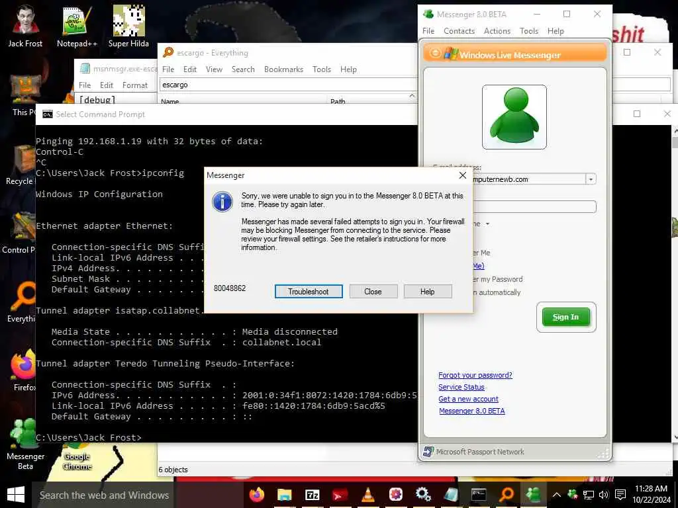Click the Path column header in Everything
The height and width of the screenshot is (508, 678).
[338, 101]
